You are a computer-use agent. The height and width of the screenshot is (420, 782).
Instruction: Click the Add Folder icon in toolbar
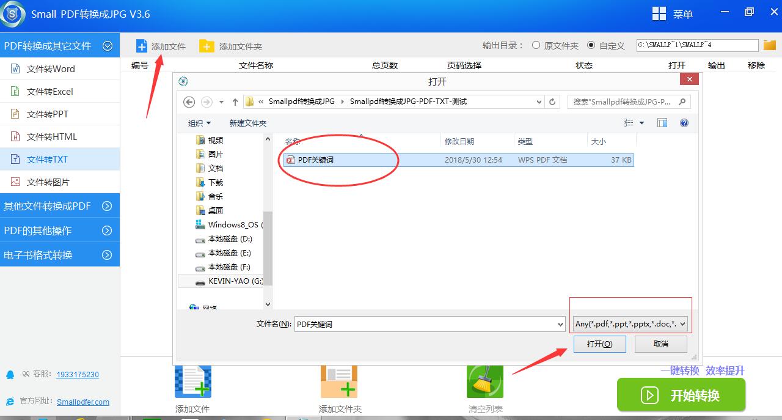coord(207,46)
